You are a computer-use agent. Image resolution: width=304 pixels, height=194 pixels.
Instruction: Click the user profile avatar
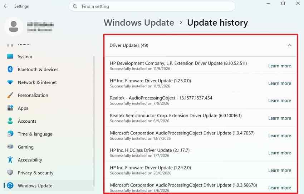point(14,26)
